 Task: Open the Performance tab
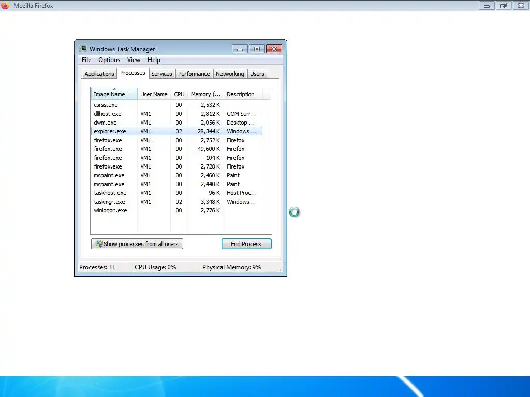194,74
